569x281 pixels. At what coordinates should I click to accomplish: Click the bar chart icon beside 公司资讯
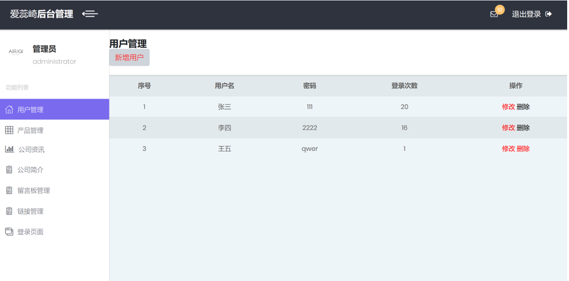pyautogui.click(x=10, y=149)
